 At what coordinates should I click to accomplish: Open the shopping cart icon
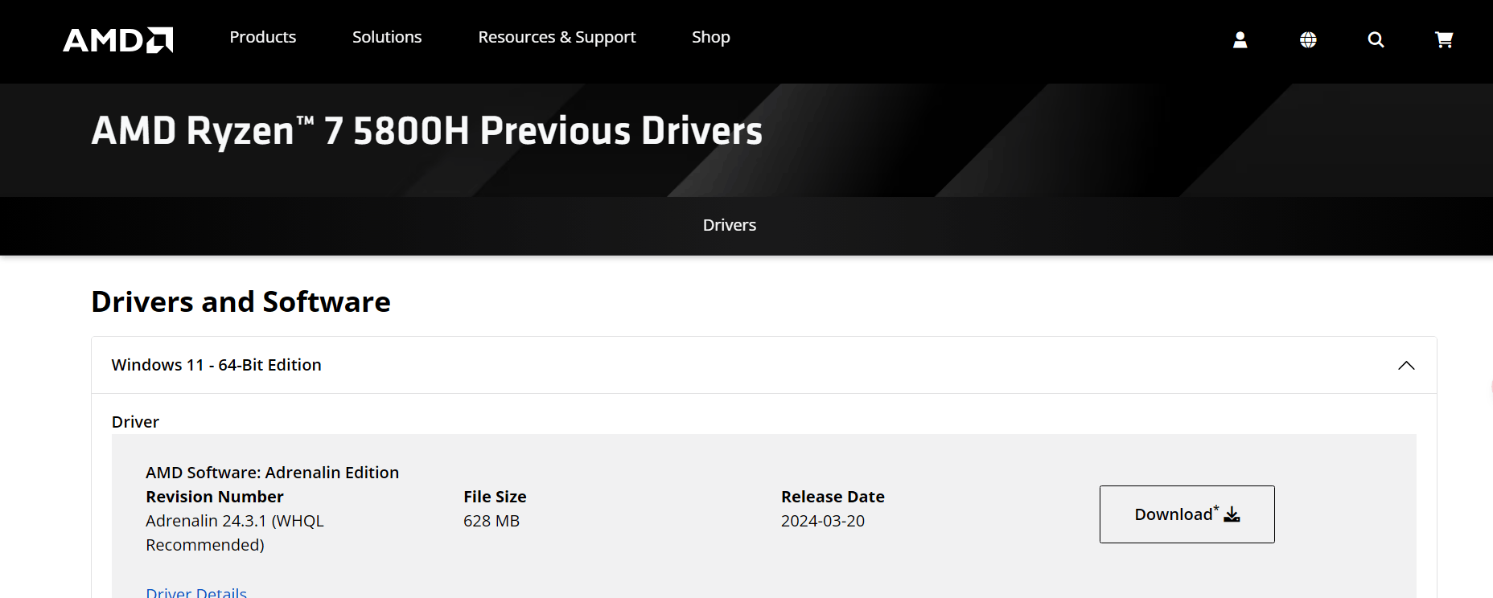click(1444, 40)
